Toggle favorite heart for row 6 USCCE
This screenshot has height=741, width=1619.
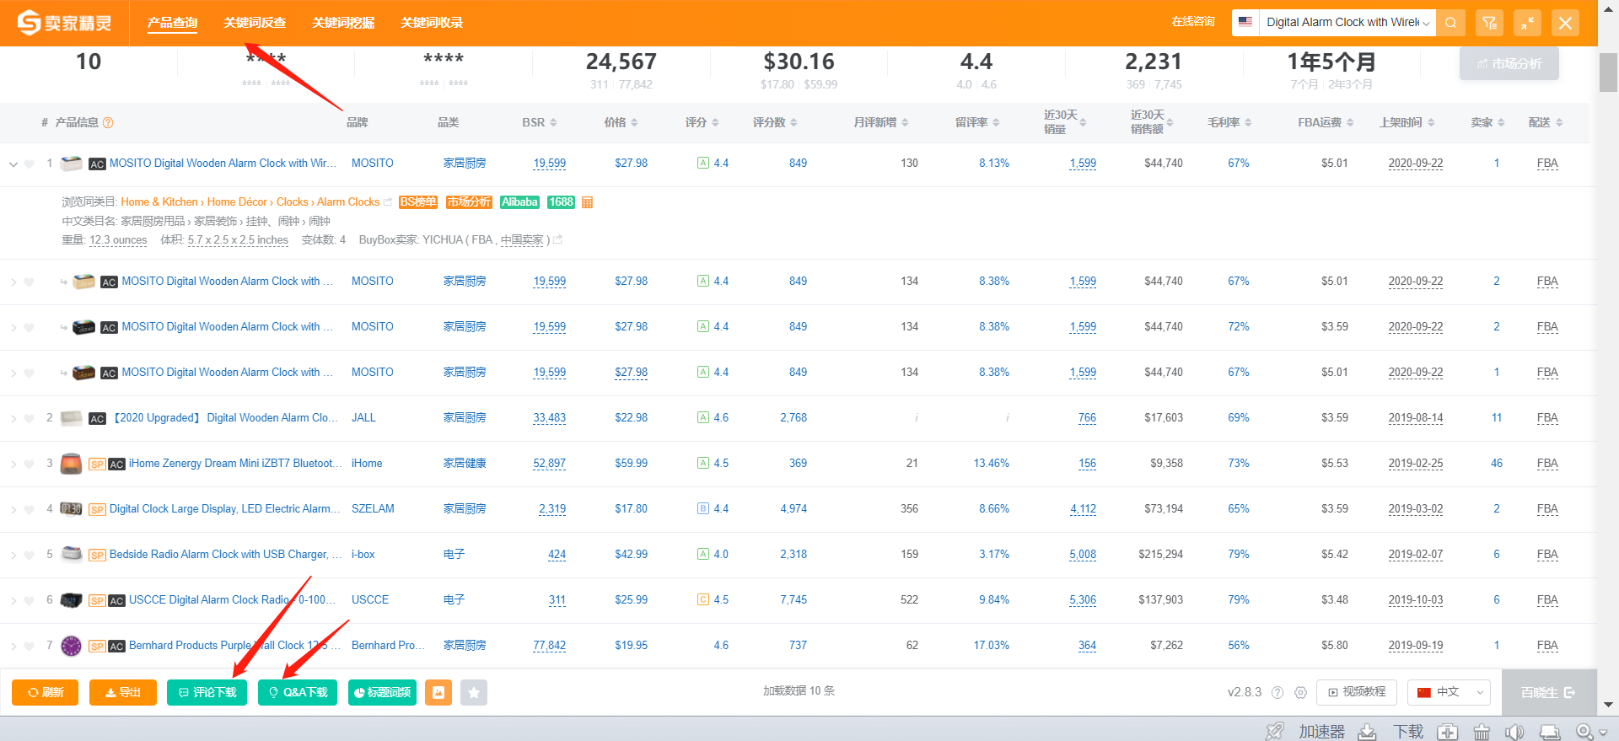tap(29, 601)
